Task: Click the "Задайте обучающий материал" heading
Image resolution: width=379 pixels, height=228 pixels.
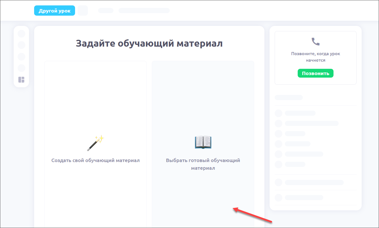Action: click(x=149, y=43)
